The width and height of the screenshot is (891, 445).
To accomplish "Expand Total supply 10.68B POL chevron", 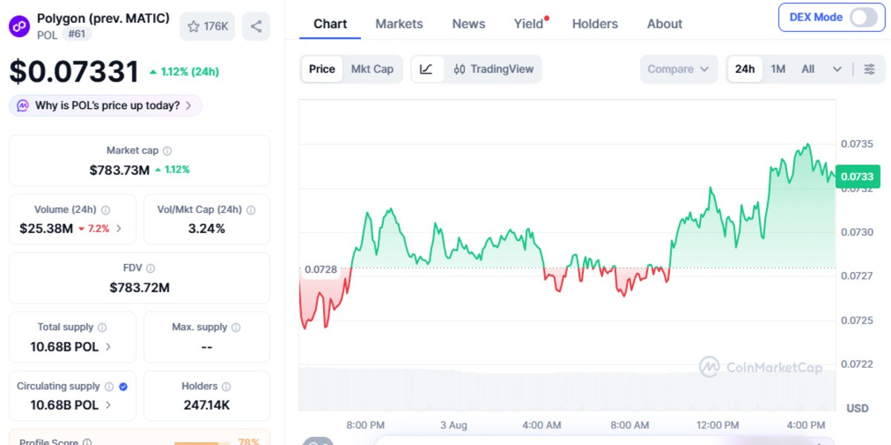I will 108,346.
